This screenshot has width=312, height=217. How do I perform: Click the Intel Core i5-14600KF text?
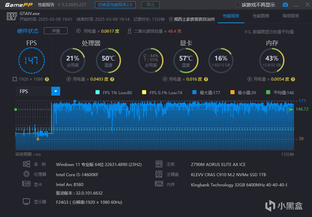tap(77, 174)
